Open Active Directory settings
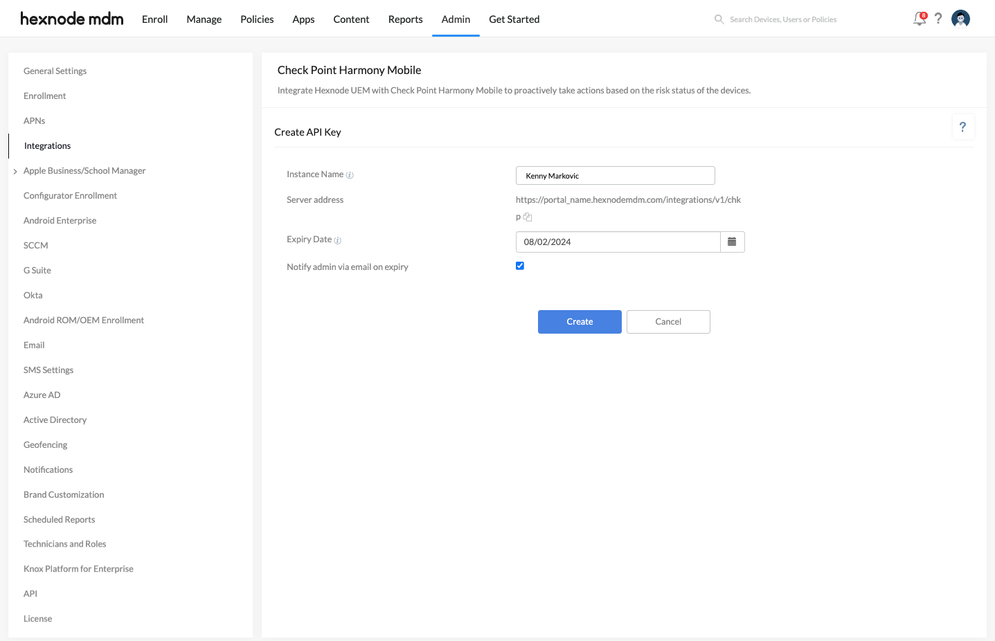The height and width of the screenshot is (641, 995). coord(55,420)
